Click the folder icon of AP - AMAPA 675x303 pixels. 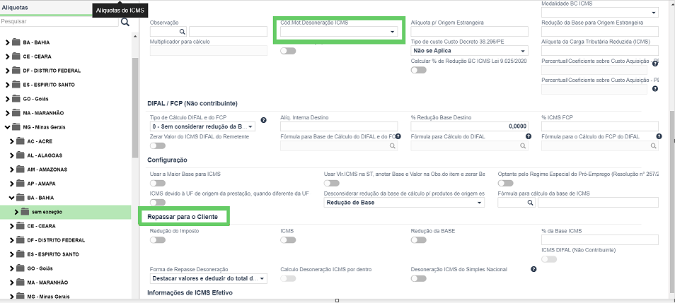[x=21, y=184]
